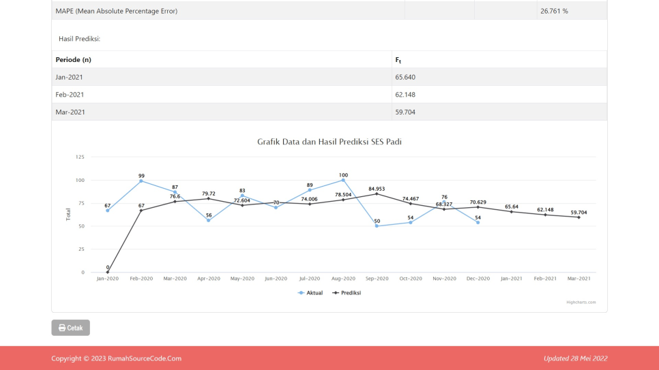
Task: Click the Aktual point labeled 50 at Sep-2020
Action: pyautogui.click(x=377, y=226)
